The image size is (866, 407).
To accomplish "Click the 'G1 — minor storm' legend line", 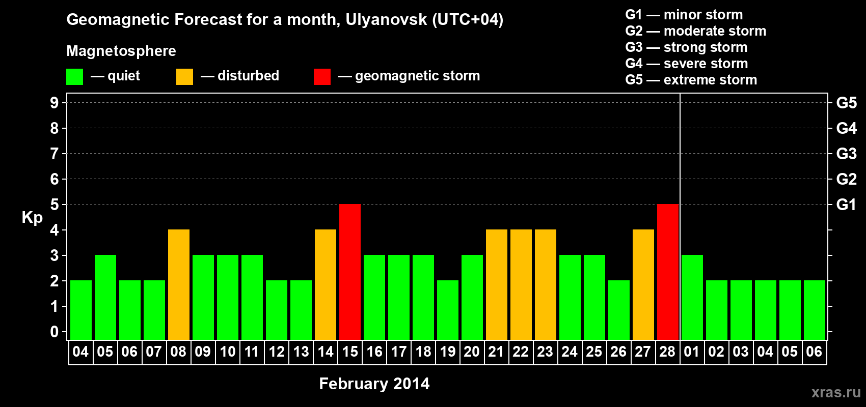I will 684,15.
